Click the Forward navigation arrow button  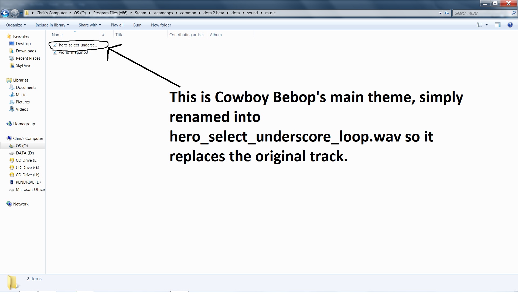click(15, 13)
